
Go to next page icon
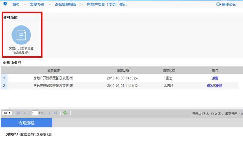click(49, 113)
